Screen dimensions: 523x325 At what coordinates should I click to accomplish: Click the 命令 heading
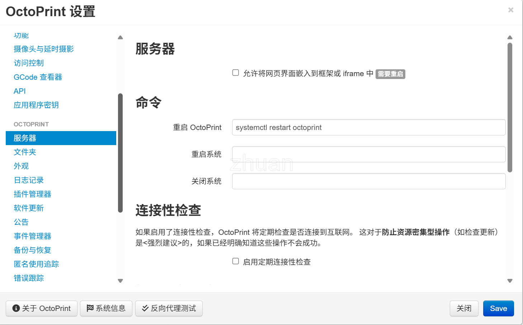pyautogui.click(x=149, y=103)
